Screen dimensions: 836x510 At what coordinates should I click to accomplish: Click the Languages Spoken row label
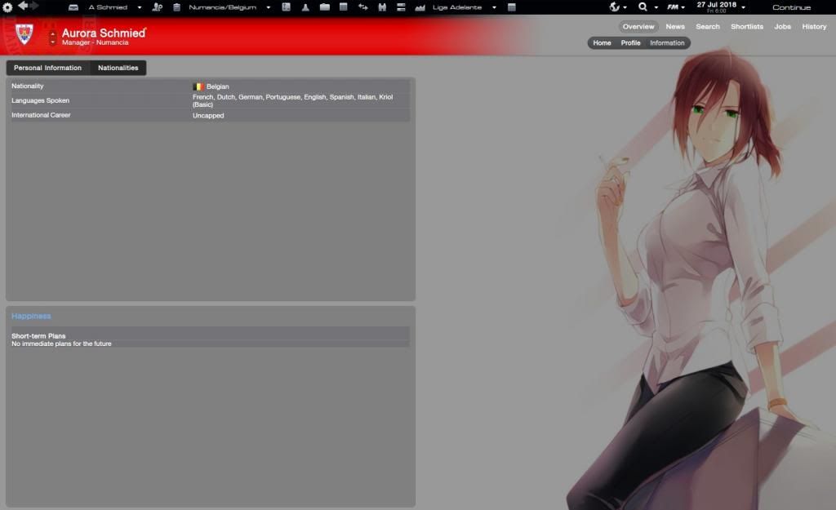pos(41,100)
